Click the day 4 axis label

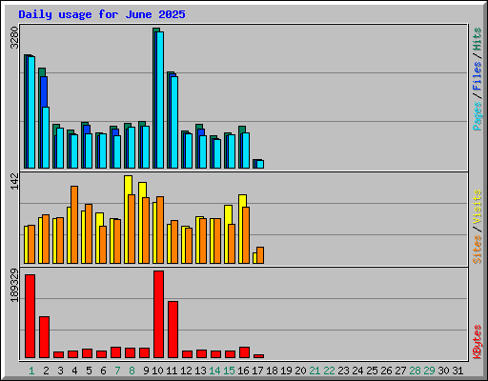(x=74, y=371)
